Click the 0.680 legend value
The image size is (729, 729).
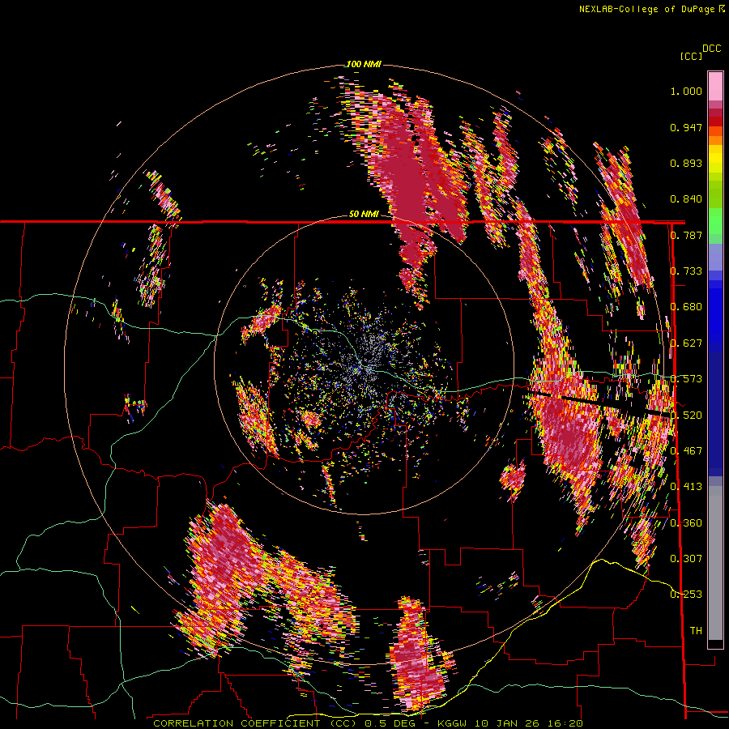[686, 307]
